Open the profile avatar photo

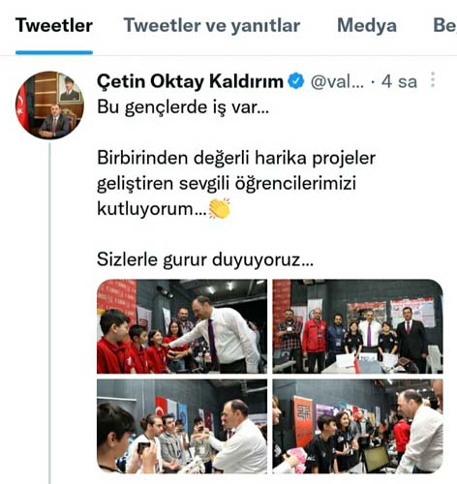point(49,106)
